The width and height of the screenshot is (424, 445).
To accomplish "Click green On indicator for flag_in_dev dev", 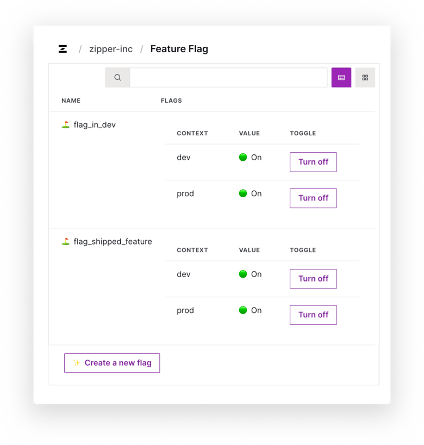I will (243, 158).
